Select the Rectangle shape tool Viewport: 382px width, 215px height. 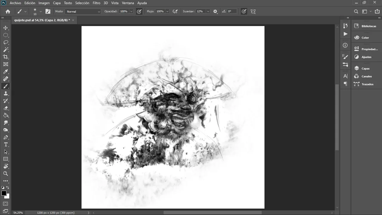pos(6,159)
